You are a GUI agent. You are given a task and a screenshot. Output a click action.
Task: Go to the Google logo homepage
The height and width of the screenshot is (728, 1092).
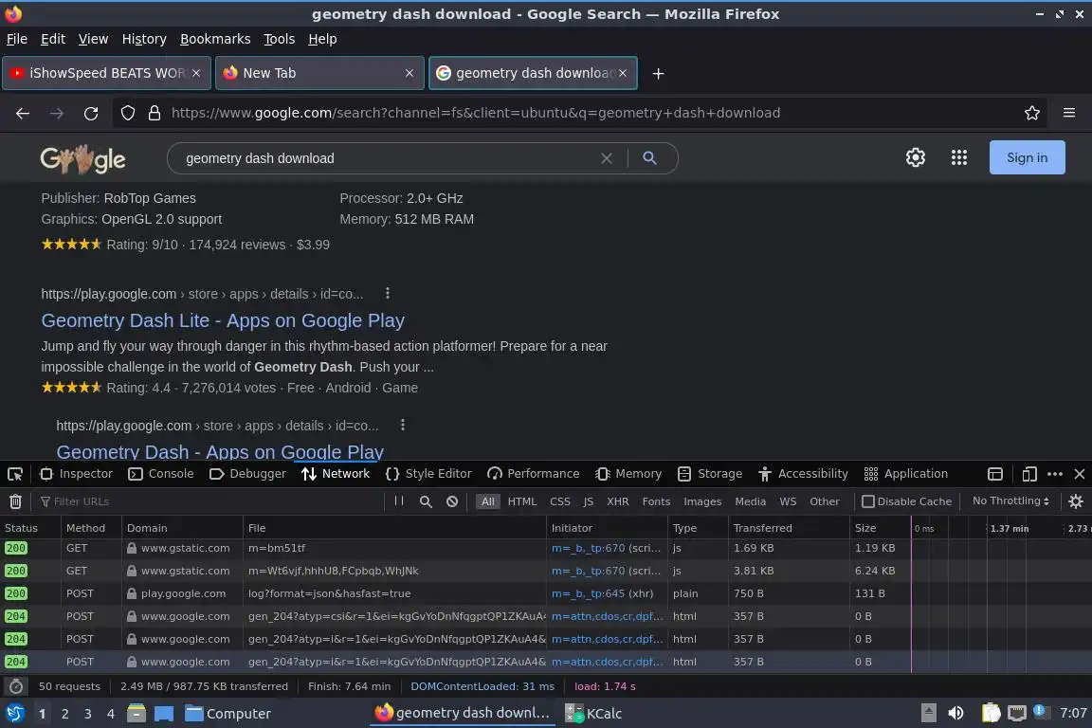click(x=82, y=159)
